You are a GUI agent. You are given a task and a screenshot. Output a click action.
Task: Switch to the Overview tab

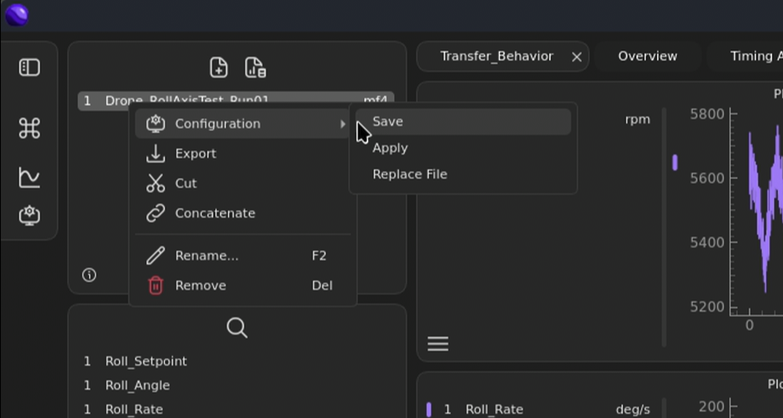pyautogui.click(x=647, y=57)
